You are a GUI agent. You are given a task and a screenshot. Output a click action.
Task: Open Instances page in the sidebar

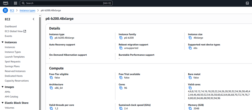pyautogui.click(x=10, y=47)
